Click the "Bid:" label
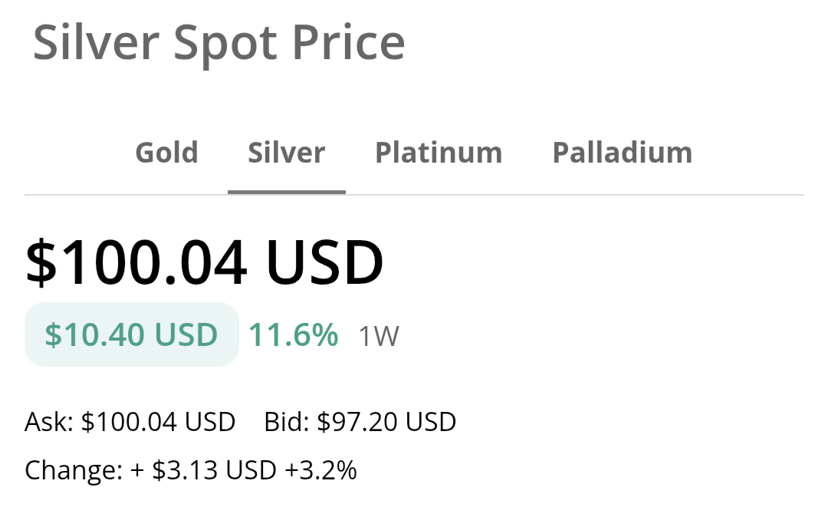 pos(287,422)
